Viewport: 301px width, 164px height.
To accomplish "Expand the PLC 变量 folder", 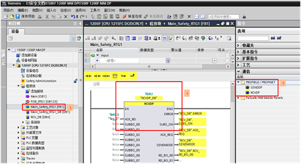I will point(18,138).
